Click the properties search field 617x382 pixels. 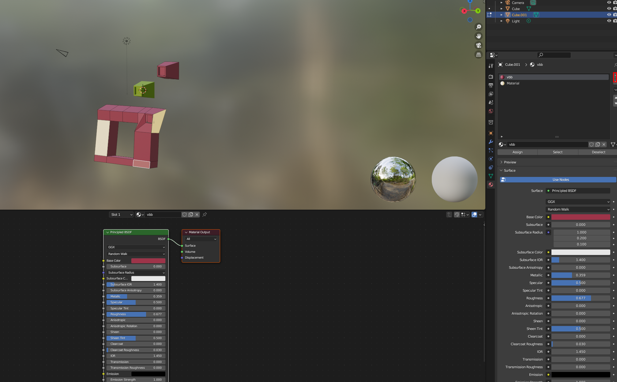(x=554, y=55)
